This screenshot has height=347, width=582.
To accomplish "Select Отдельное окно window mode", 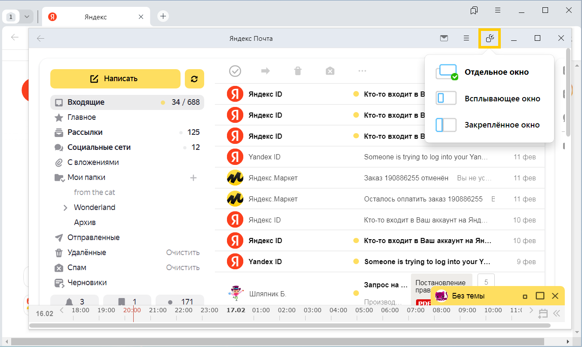I will point(496,72).
